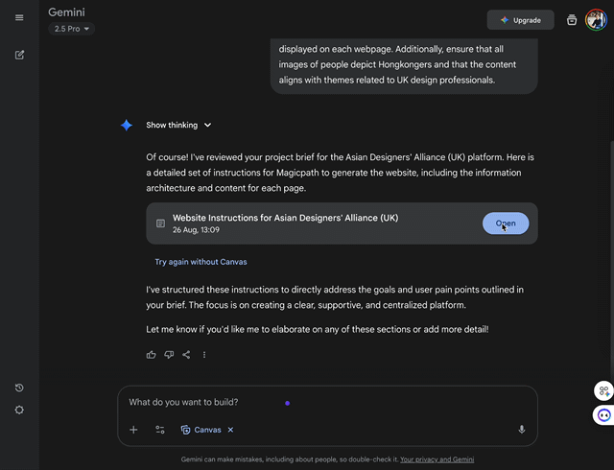
Task: Expand the Show thinking section
Action: (x=178, y=125)
